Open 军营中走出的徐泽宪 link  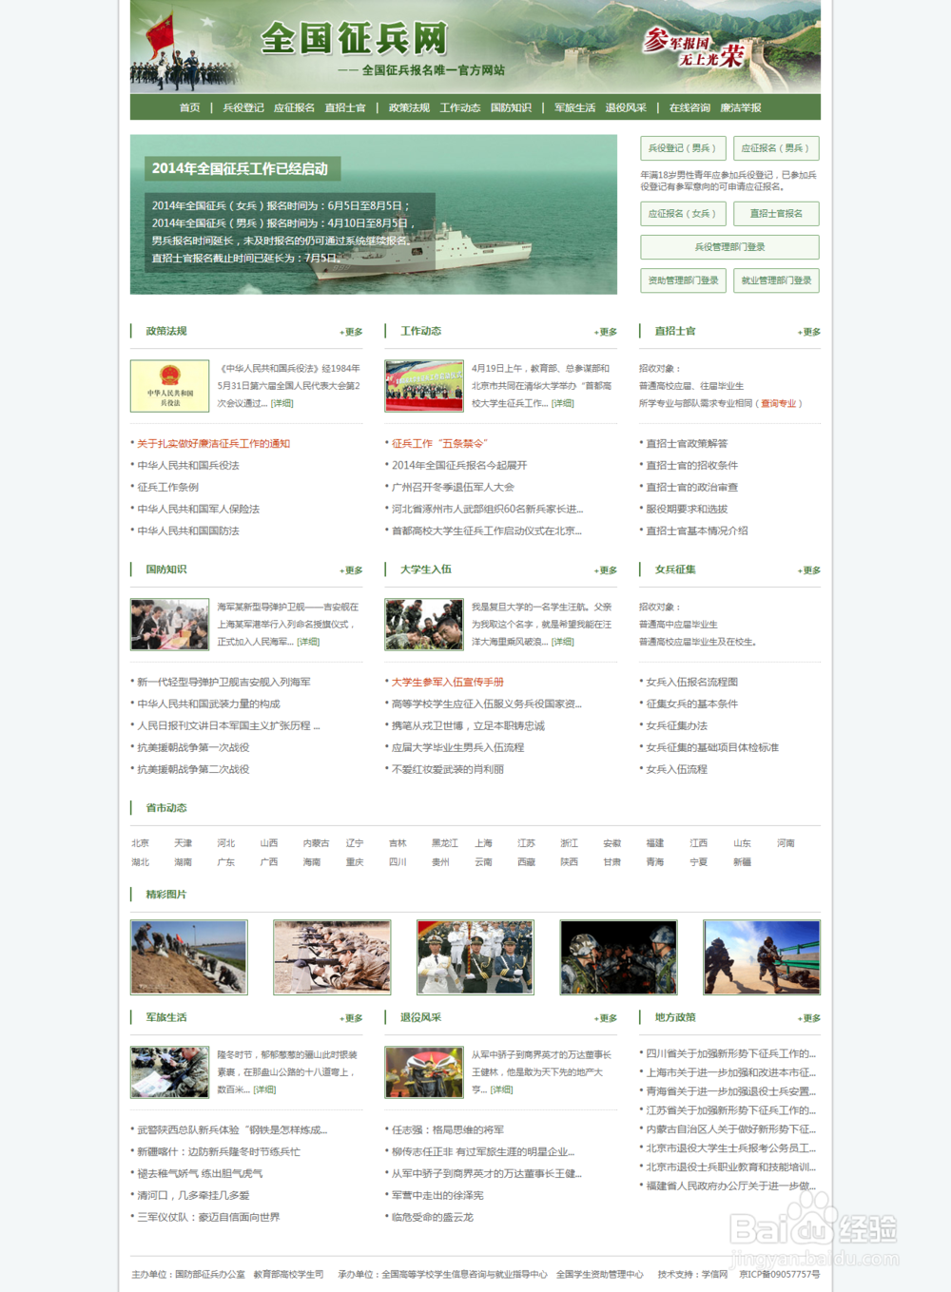(437, 1196)
